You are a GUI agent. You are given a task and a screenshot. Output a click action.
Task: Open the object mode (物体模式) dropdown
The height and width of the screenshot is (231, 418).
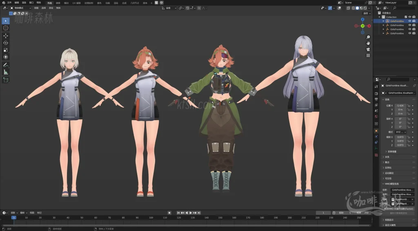pyautogui.click(x=21, y=8)
